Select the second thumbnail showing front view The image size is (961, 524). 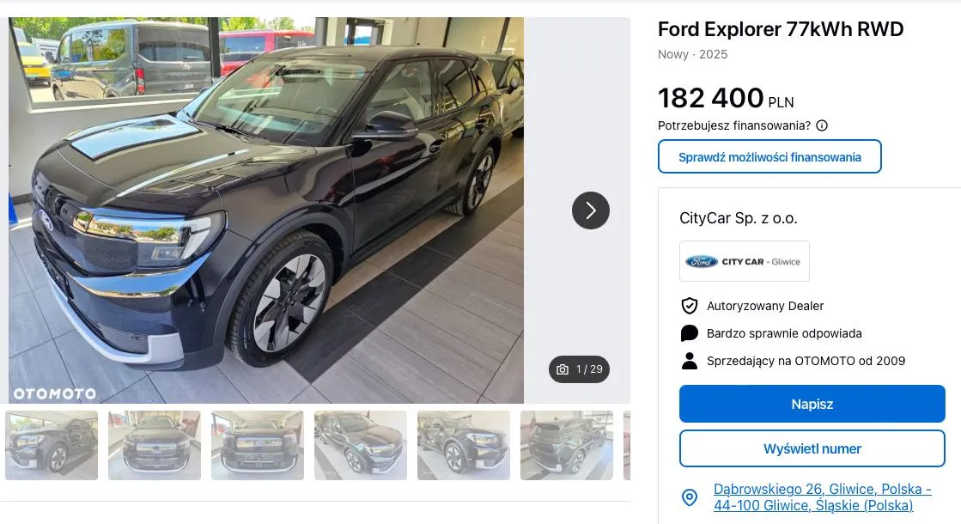click(155, 446)
